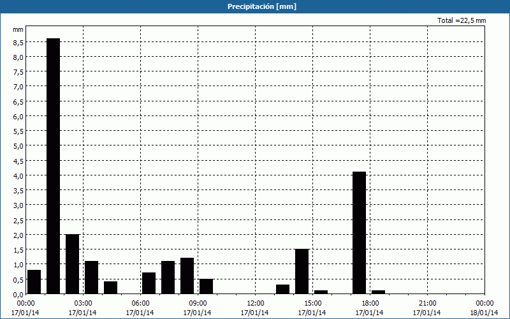
Task: Click the first bar starting at 00:00
Action: (x=34, y=282)
